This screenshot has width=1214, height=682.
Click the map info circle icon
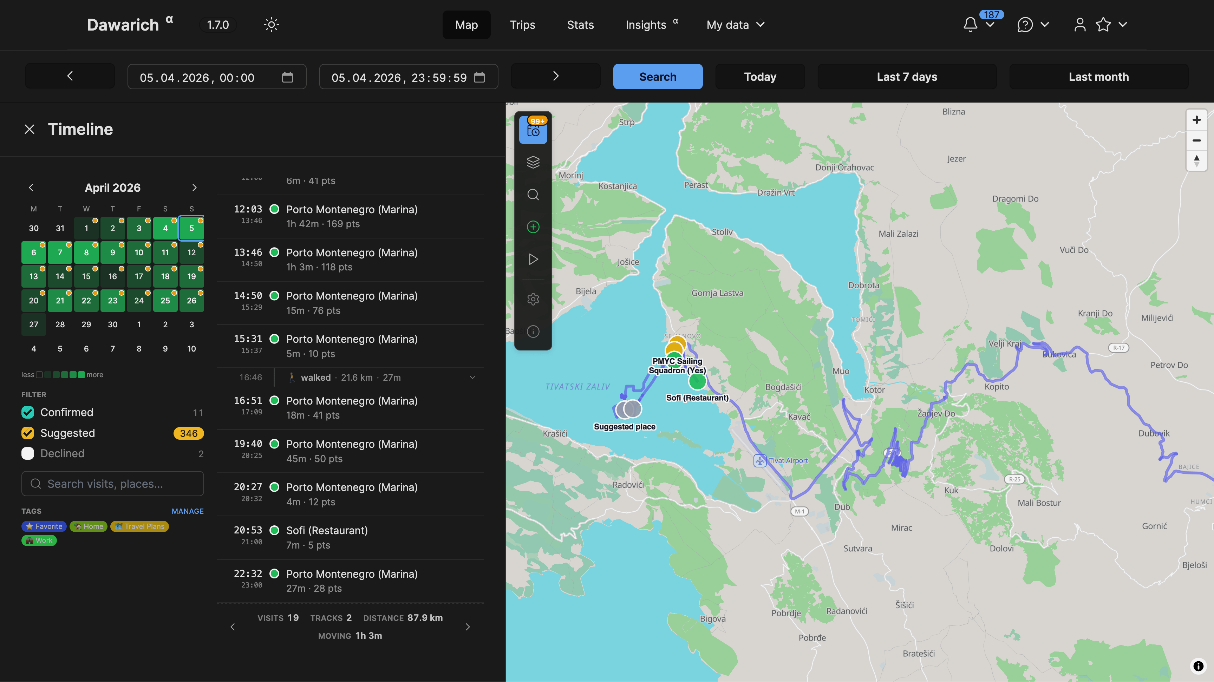[x=533, y=332]
